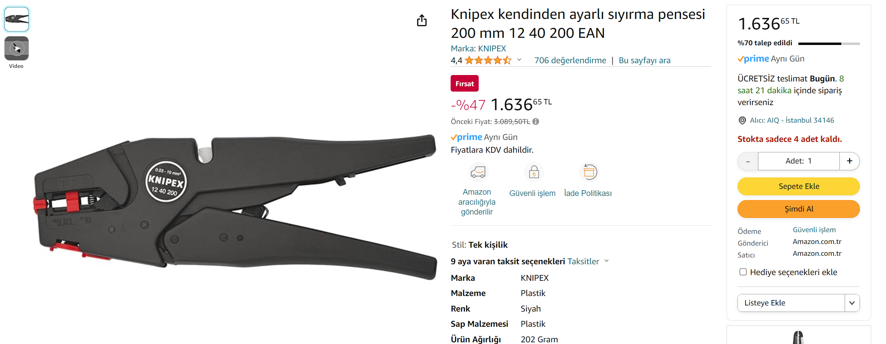Click the Güvenli işlem lock icon
The width and height of the screenshot is (886, 344).
click(533, 172)
